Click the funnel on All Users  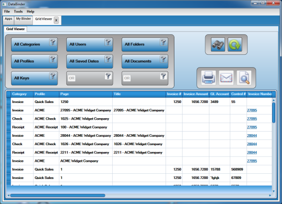(x=108, y=43)
